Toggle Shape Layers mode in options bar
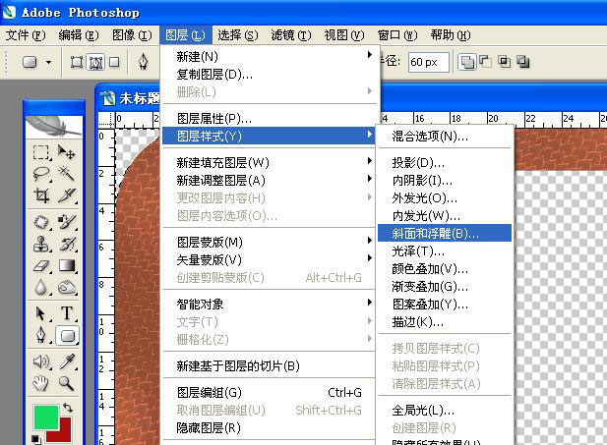The height and width of the screenshot is (445, 607). (77, 62)
